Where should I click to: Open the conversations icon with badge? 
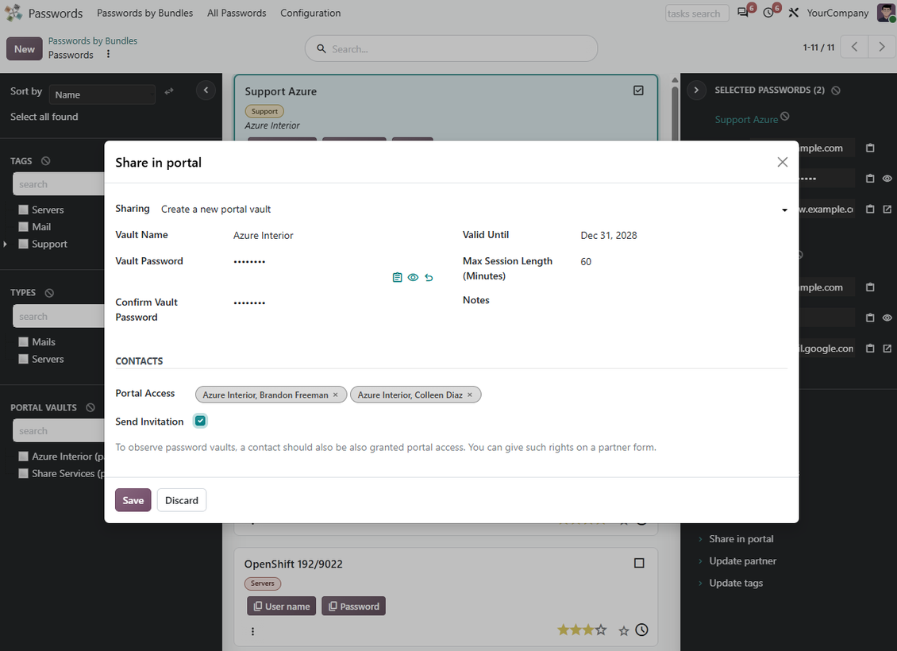coord(743,13)
